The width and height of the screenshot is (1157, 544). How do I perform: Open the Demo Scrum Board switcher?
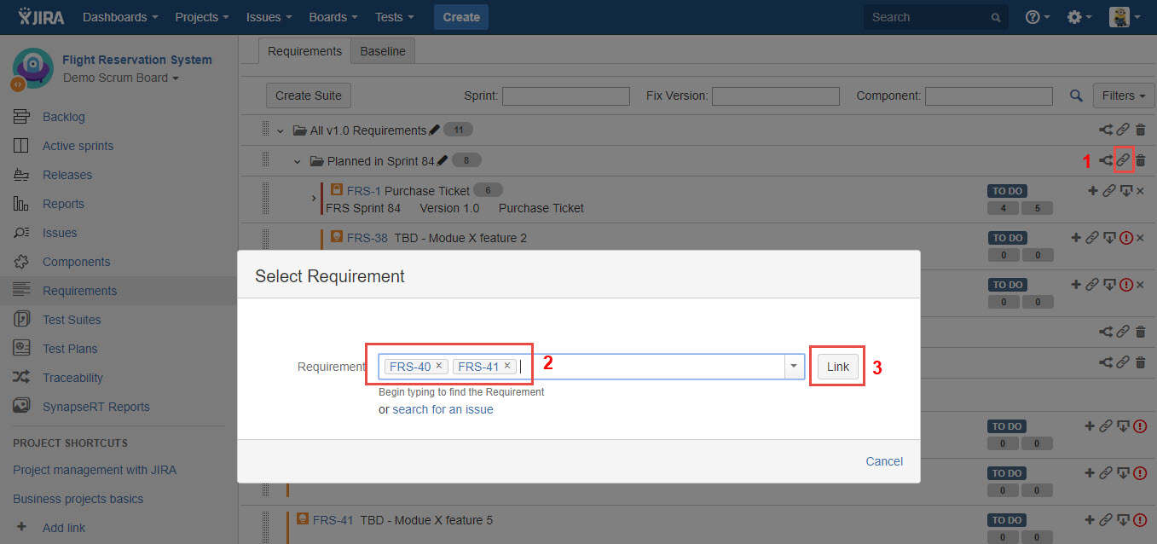click(x=121, y=78)
